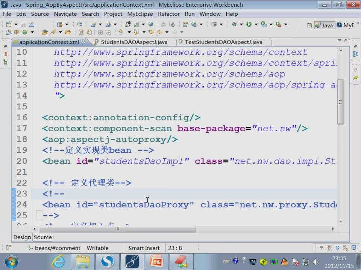Click Smart Insert status bar entry
The image size is (361, 270).
point(144,248)
